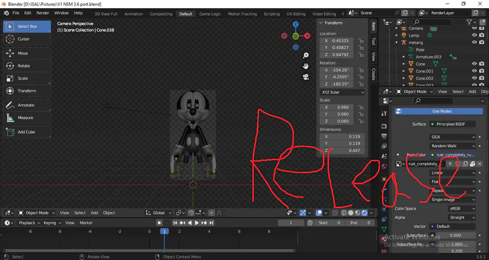
Task: Switch to the Animation workspace tab
Action: (134, 14)
